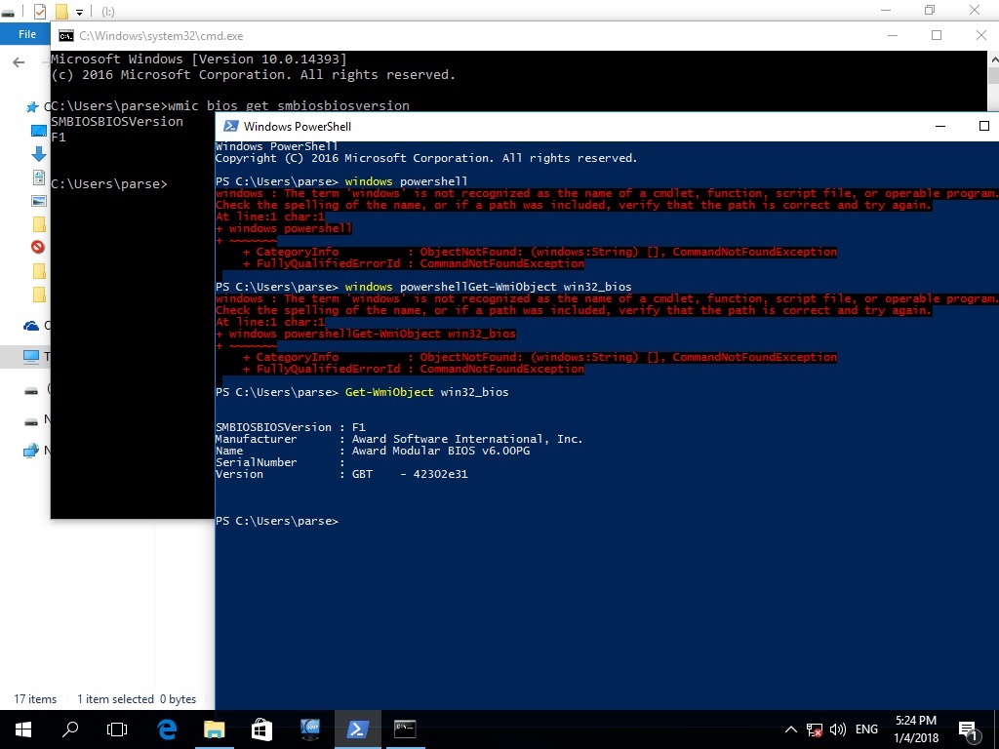This screenshot has height=749, width=999.
Task: Close the Command Prompt window
Action: click(981, 35)
